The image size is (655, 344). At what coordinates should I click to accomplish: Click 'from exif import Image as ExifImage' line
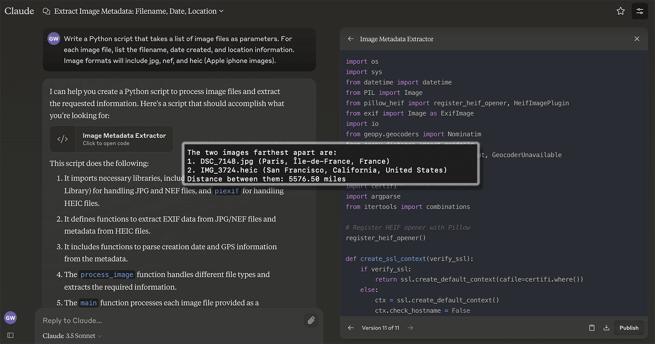[x=410, y=113]
